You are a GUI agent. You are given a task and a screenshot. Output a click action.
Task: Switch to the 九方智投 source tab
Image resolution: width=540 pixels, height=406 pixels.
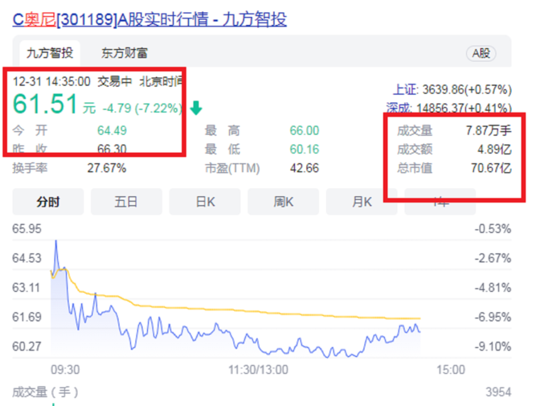click(x=50, y=53)
